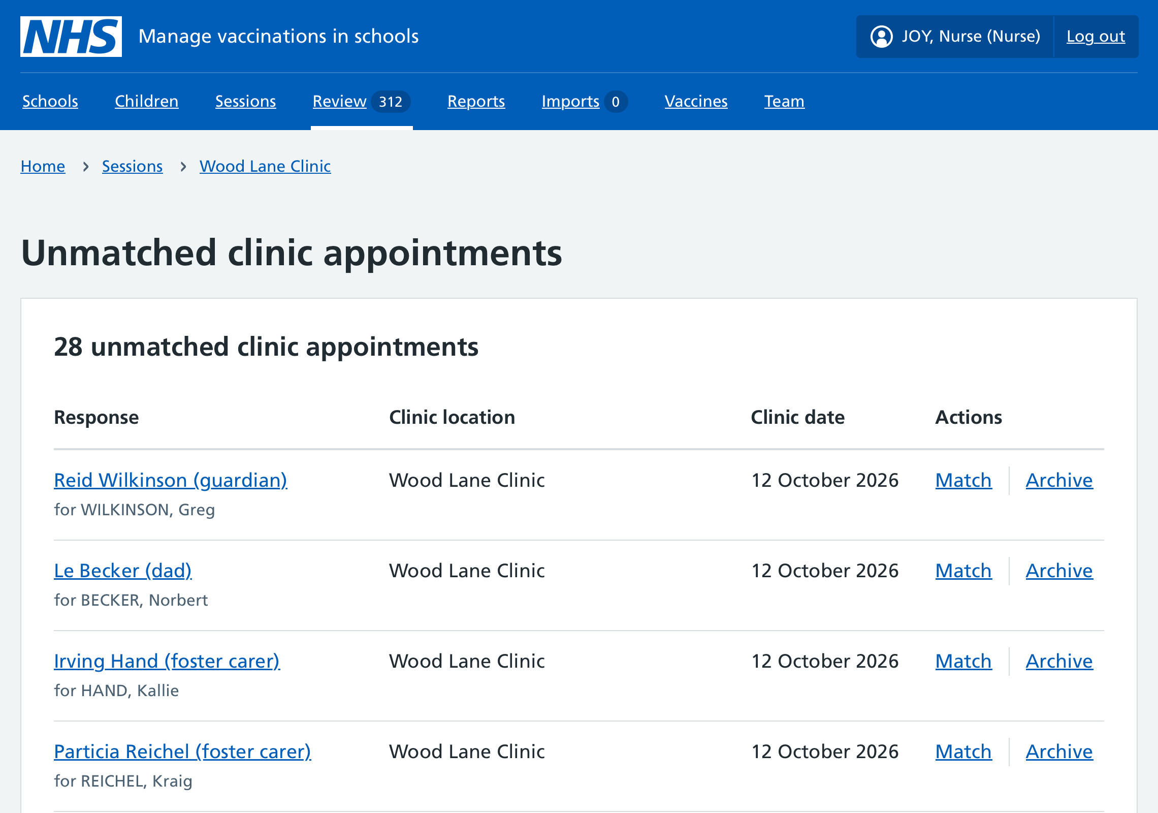Viewport: 1158px width, 813px height.
Task: Match the Irving Hand appointment
Action: tap(963, 661)
